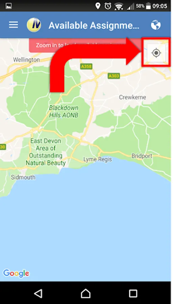Tap the yellow app logo icon
The width and height of the screenshot is (173, 304).
tap(34, 25)
